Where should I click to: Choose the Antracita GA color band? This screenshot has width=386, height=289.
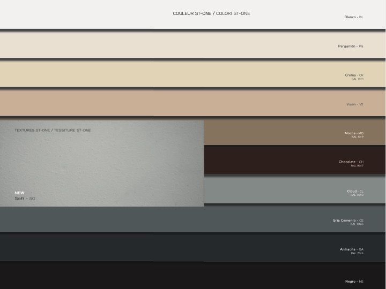[x=193, y=248]
